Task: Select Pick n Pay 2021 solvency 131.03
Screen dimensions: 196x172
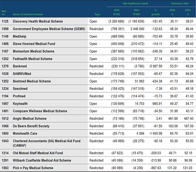Action: (187, 168)
